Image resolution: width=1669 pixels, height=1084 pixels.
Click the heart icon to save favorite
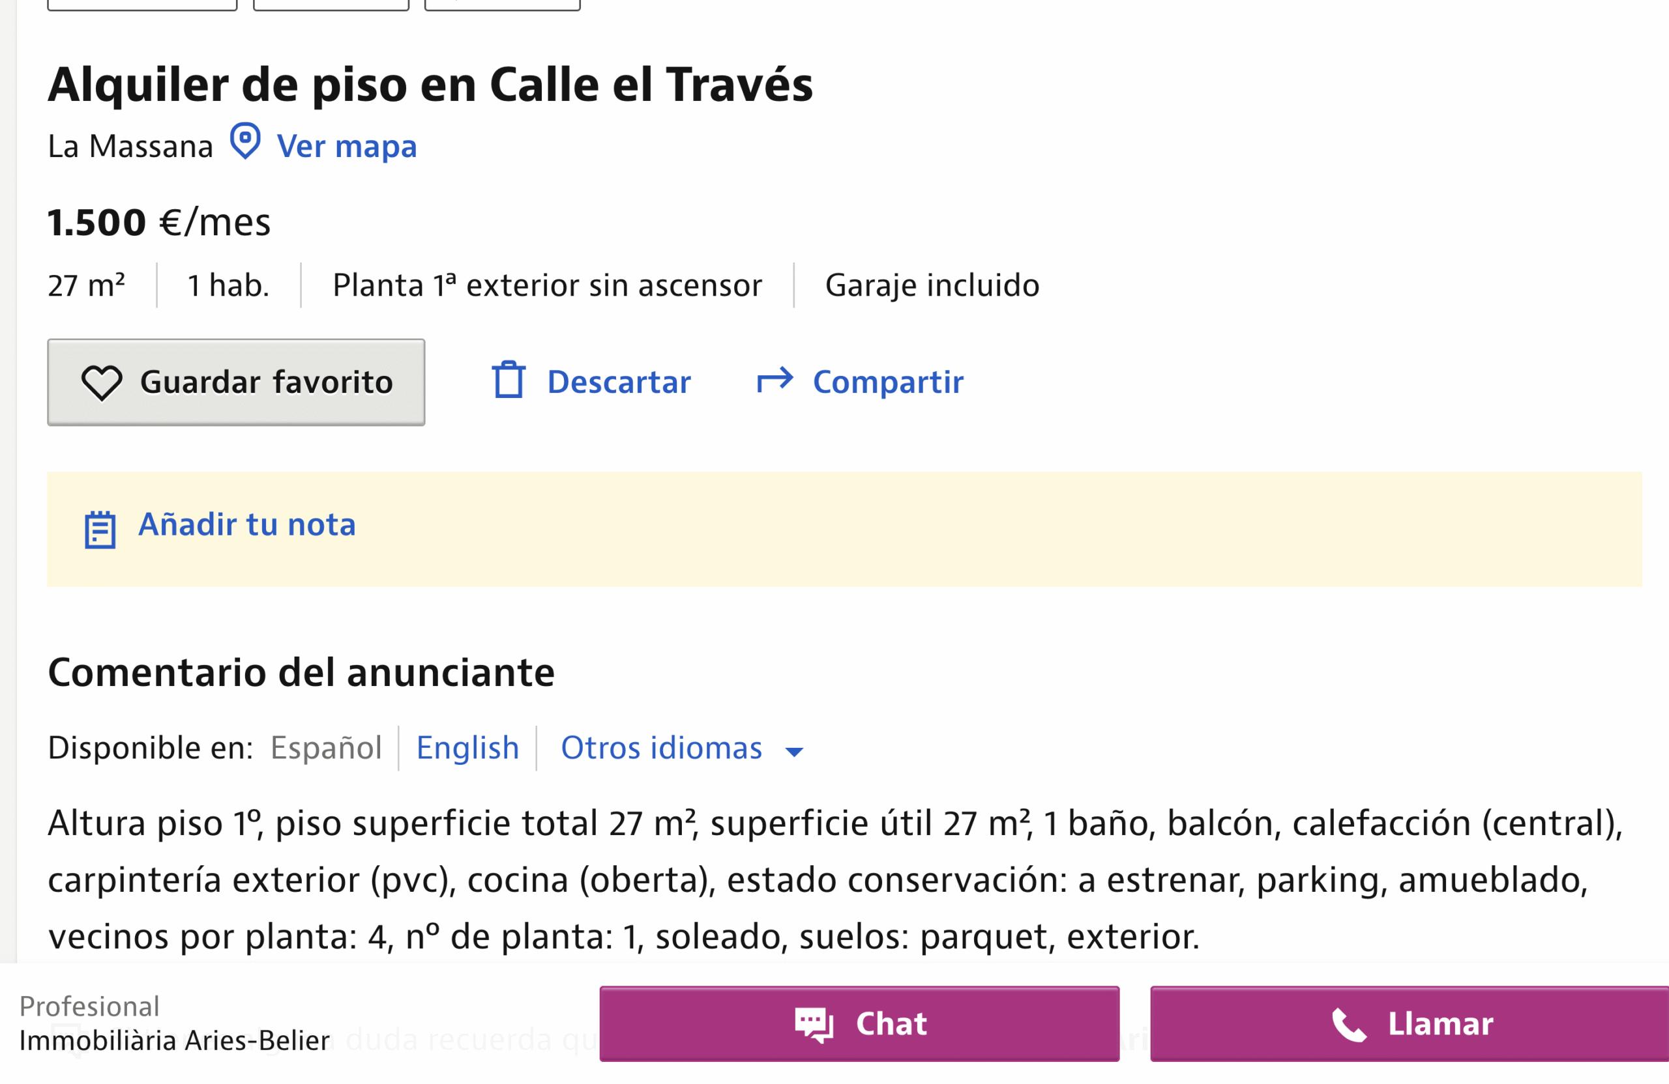(x=102, y=382)
